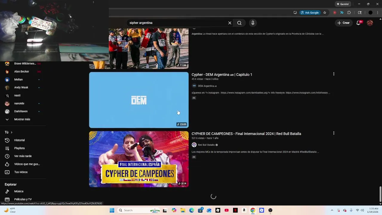Click the install app icon in address bar
This screenshot has width=382, height=215.
[x=295, y=13]
